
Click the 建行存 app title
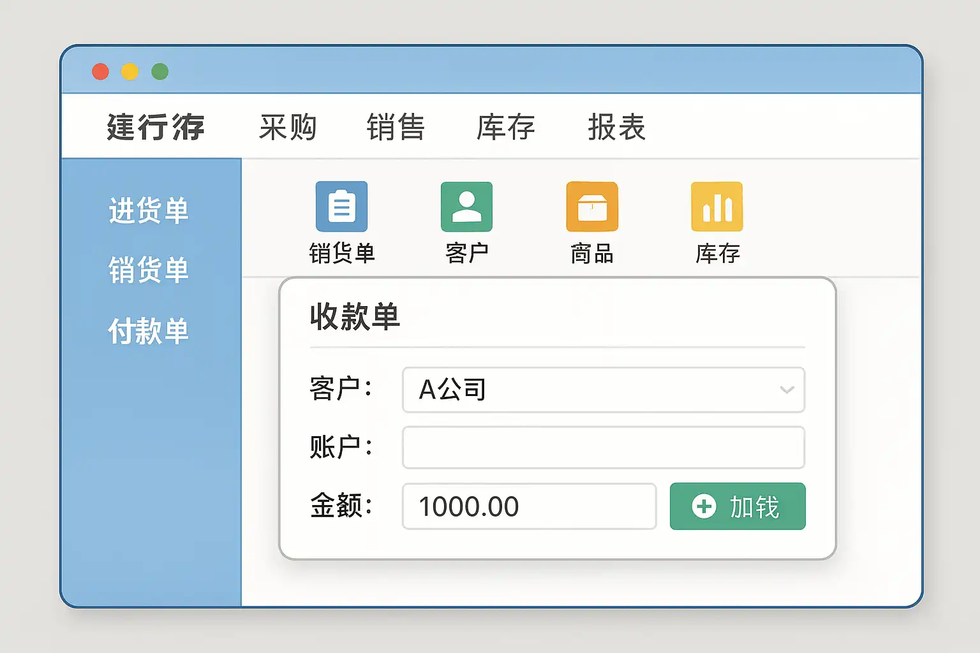click(x=156, y=127)
